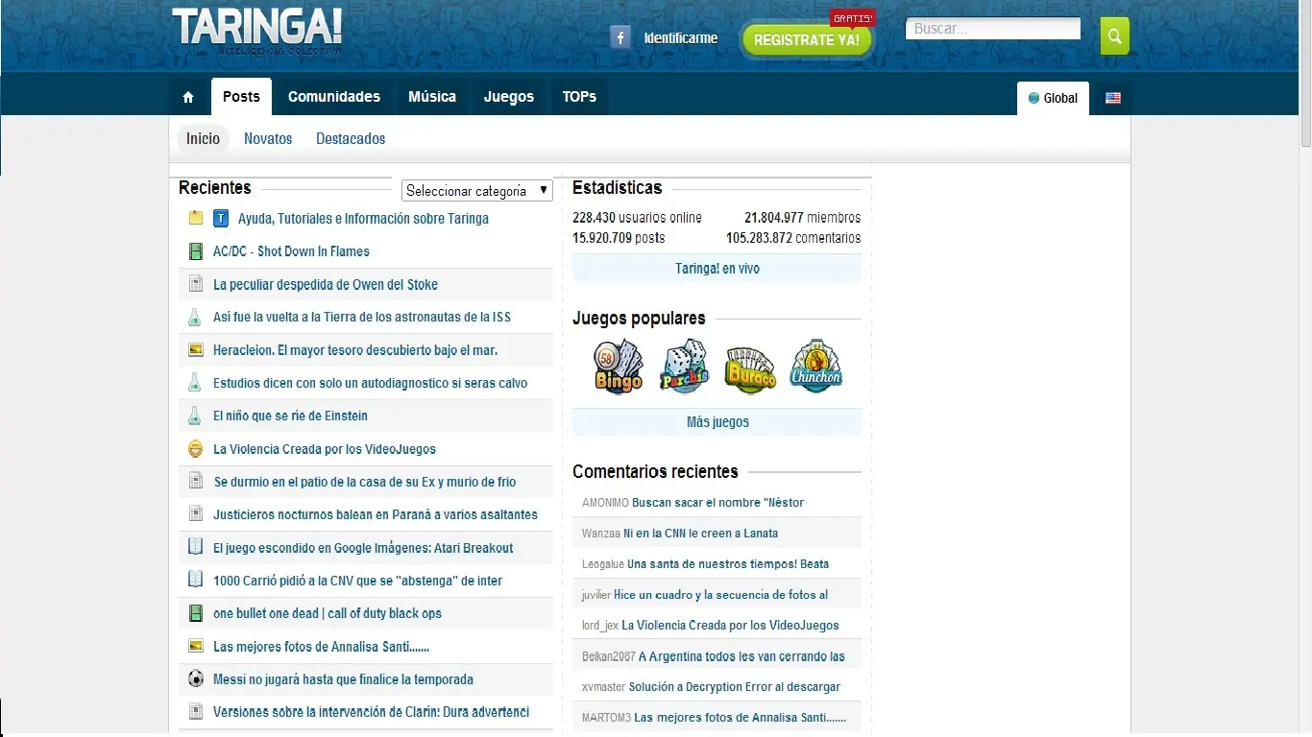Screen dimensions: 1312x737
Task: Click the film icon beside one bullet post
Action: pyautogui.click(x=196, y=613)
